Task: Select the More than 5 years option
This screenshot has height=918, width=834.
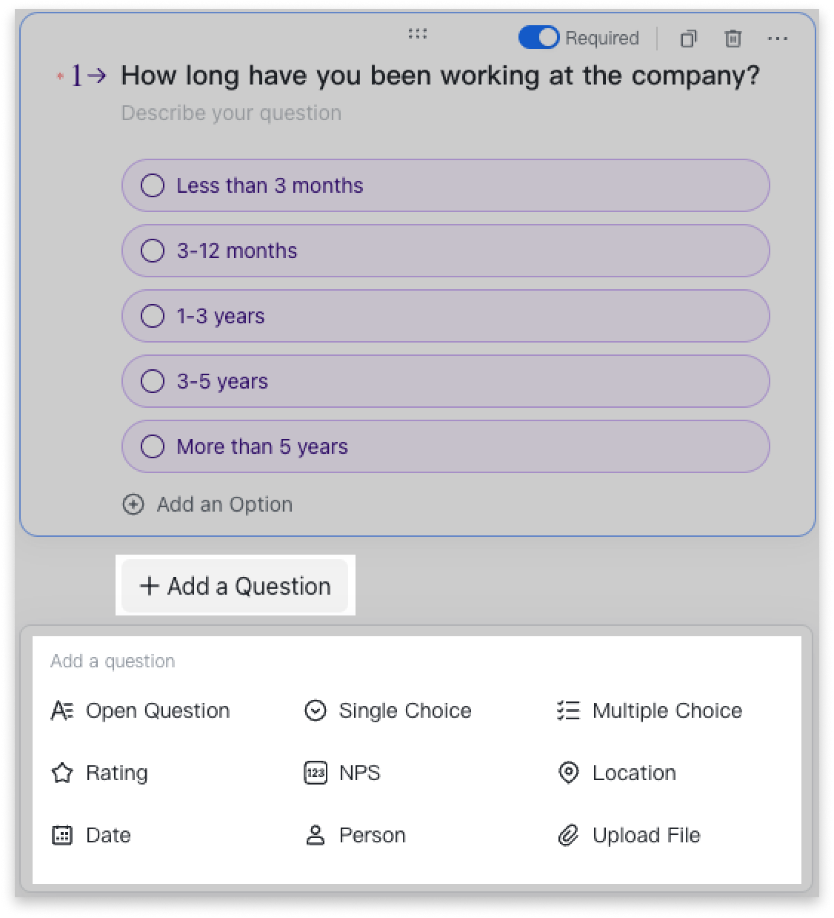Action: point(446,446)
